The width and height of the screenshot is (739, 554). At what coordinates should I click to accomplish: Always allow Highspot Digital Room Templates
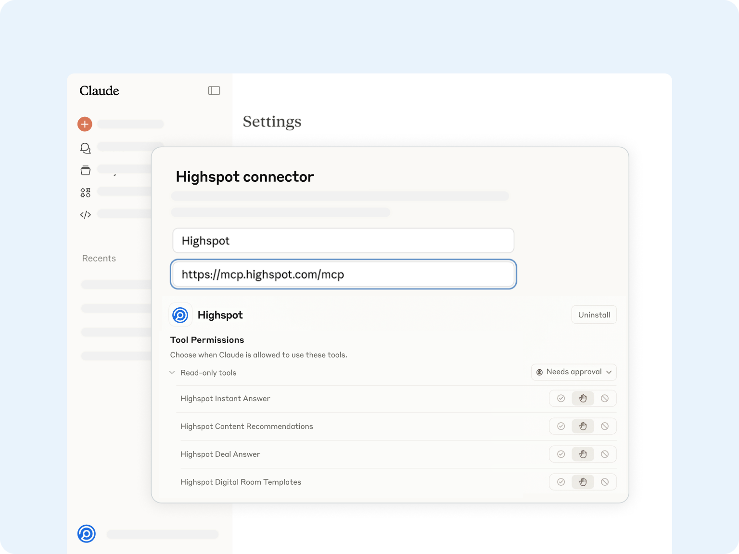(561, 482)
